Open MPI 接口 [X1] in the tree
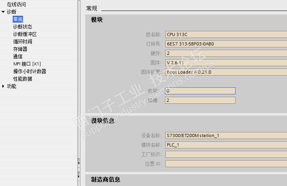The image size is (287, 186). pos(27,64)
